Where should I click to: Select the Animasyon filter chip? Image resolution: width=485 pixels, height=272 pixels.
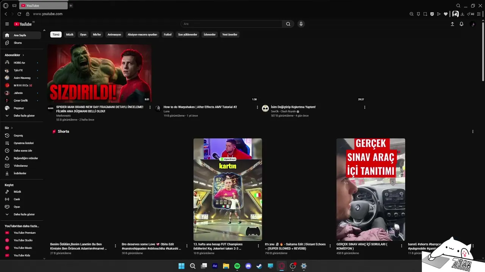tap(114, 34)
